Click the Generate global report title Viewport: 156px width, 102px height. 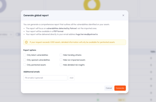coord(36,15)
